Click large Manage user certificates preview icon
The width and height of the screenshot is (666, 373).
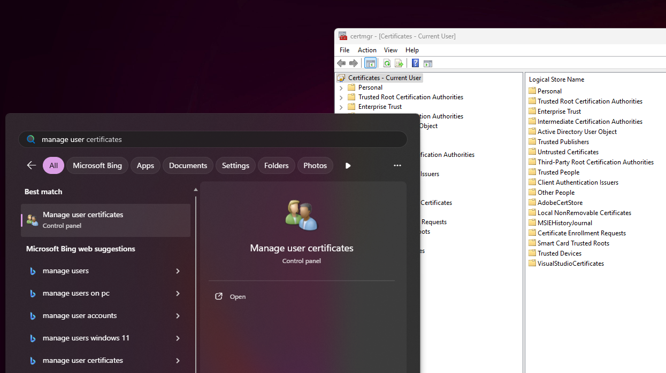point(301,215)
